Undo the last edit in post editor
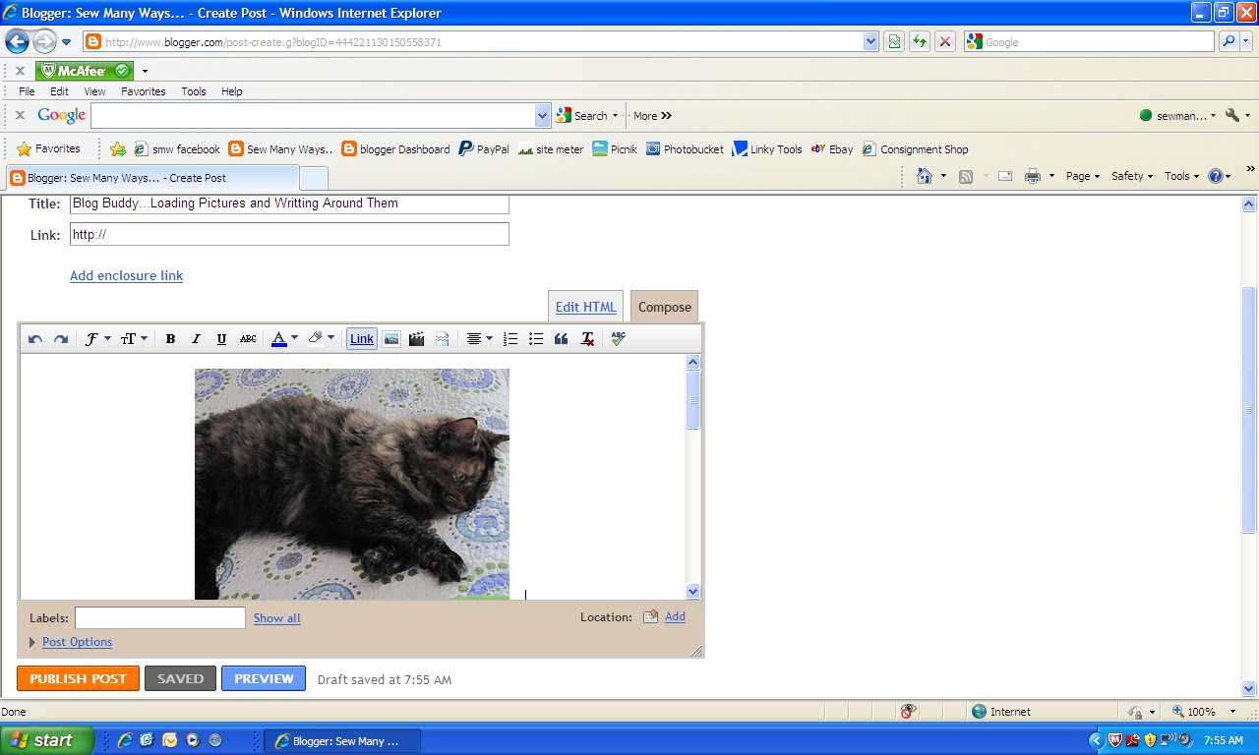 click(35, 339)
